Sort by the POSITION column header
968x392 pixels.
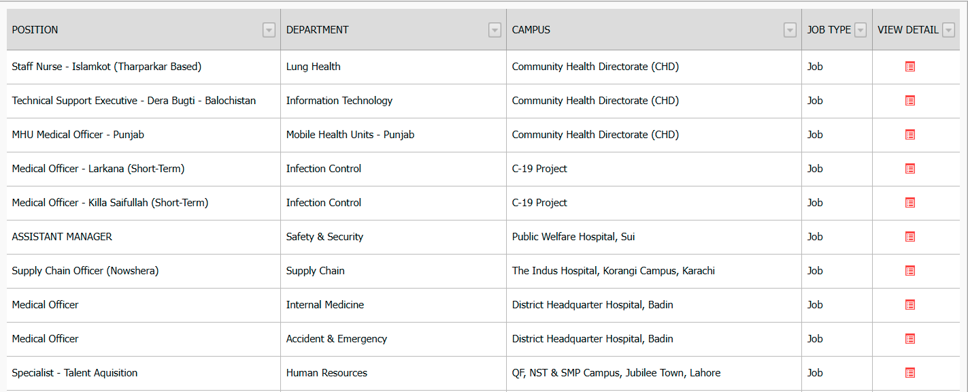point(35,30)
